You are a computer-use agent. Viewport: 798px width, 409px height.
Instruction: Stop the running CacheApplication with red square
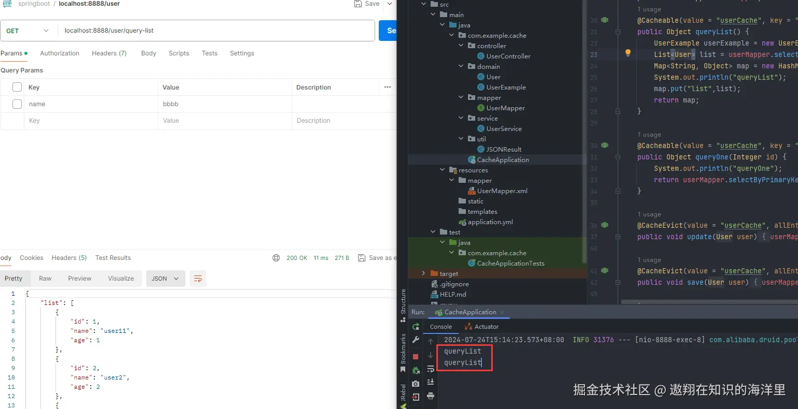coord(416,357)
